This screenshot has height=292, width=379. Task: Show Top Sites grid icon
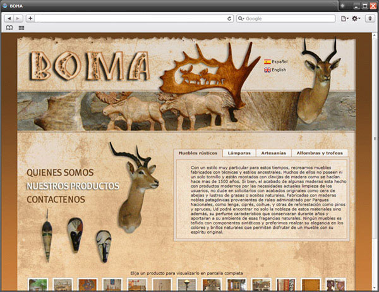tap(21, 28)
